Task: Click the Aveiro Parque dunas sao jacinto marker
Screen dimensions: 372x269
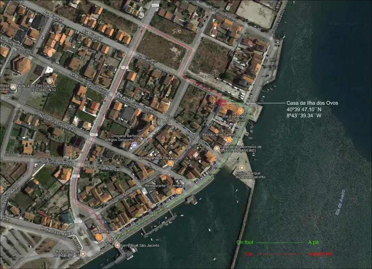Action: coord(242,168)
